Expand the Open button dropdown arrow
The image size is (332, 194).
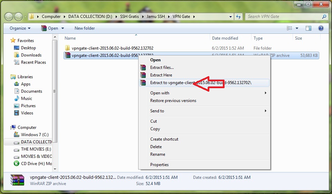63,28
